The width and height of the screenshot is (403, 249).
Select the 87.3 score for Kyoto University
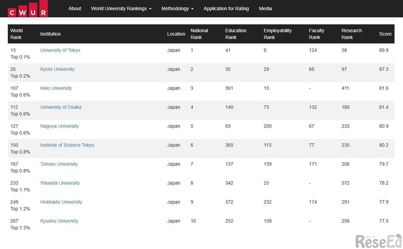383,69
